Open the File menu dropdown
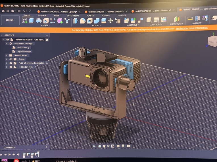 tap(13, 11)
